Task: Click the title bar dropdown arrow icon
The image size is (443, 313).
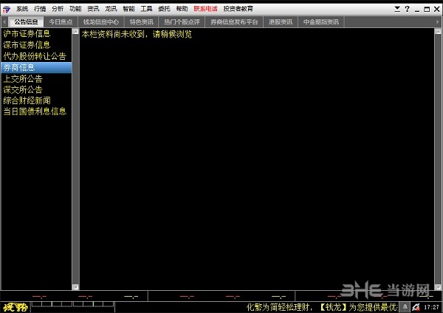Action: tap(397, 9)
